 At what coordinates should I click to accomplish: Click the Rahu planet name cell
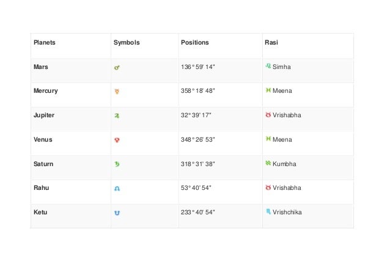click(x=40, y=188)
